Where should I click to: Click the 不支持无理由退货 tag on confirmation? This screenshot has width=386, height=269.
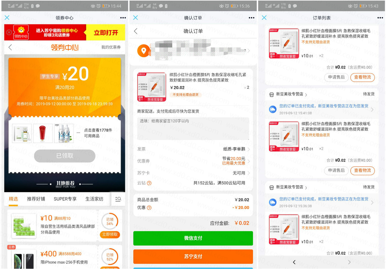pyautogui.click(x=186, y=95)
